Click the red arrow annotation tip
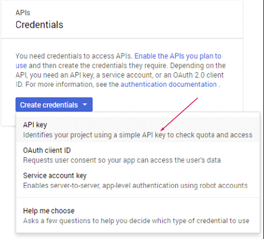Image resolution: width=264 pixels, height=239 pixels. pos(161,130)
